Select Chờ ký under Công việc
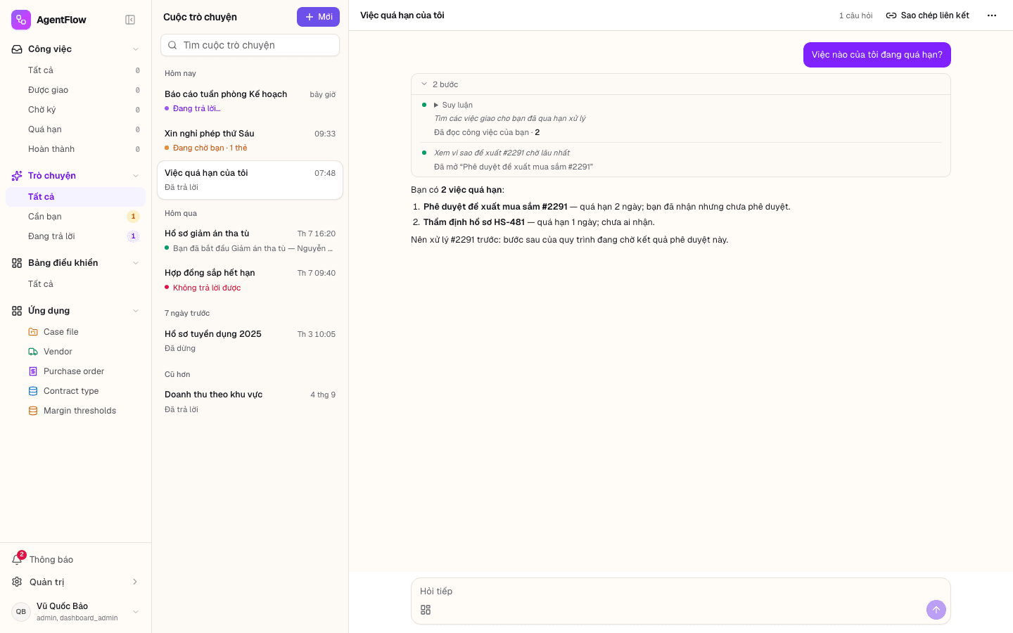The image size is (1013, 633). [76, 110]
